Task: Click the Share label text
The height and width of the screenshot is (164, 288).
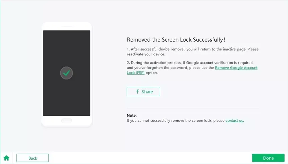Action: point(147,91)
